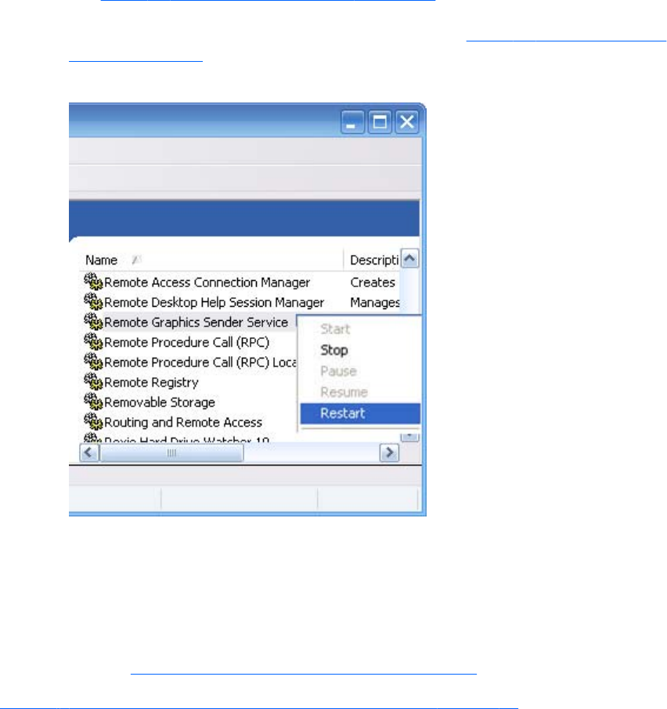
Task: Click the greyed Resume menu entry
Action: pos(344,392)
